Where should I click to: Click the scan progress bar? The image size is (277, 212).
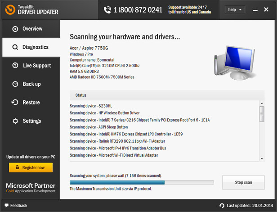(142, 182)
